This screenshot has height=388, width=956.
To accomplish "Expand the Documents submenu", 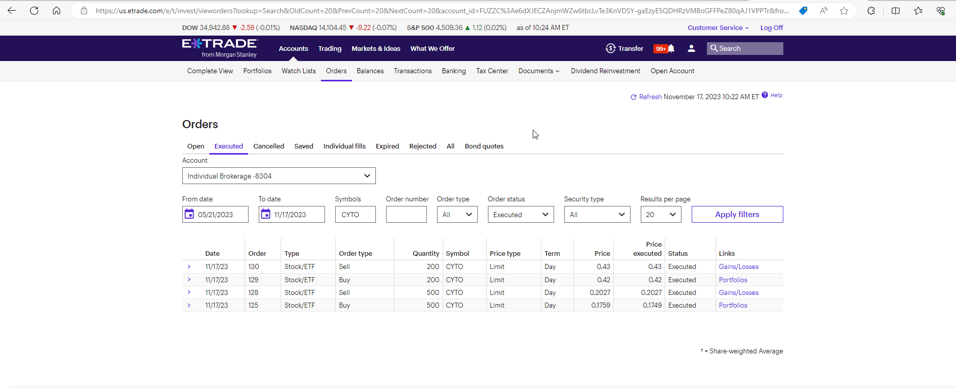I will click(x=539, y=71).
